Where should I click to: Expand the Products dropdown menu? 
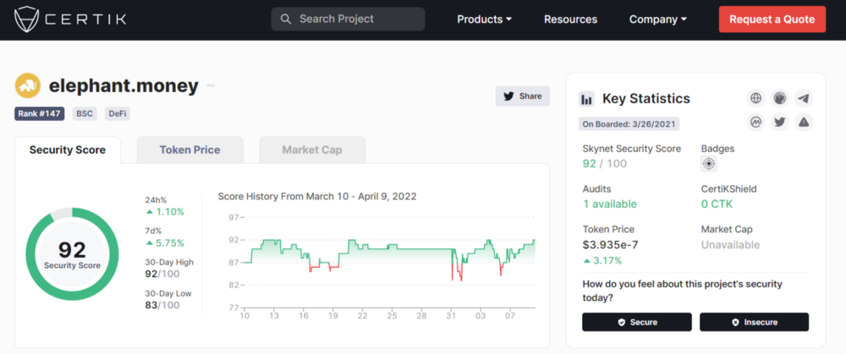[485, 19]
